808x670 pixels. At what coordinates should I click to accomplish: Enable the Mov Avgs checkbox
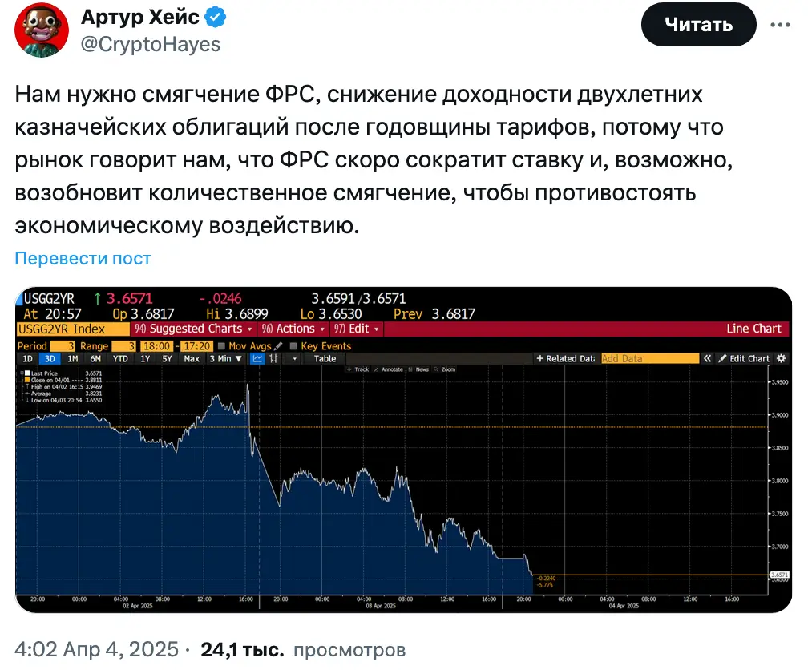tap(222, 346)
